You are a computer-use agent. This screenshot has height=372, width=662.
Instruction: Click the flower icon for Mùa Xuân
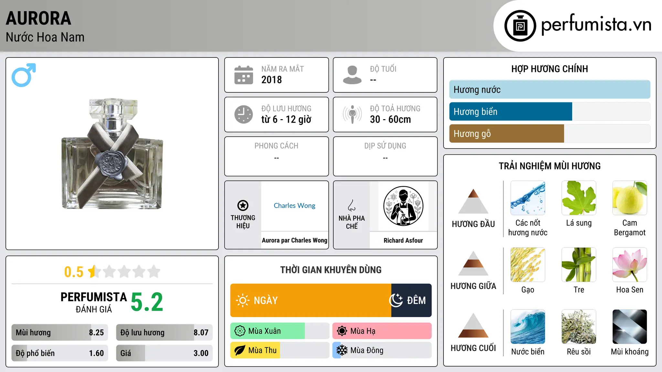click(240, 331)
